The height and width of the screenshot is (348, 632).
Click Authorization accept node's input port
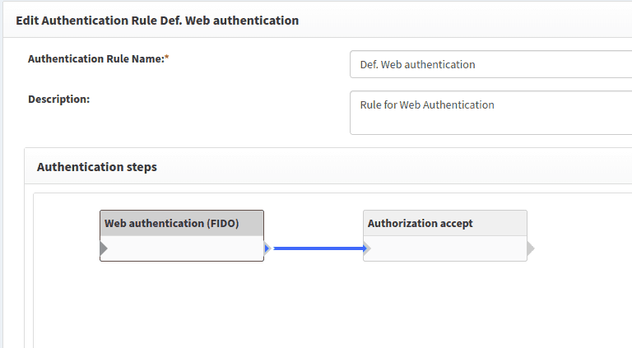pos(366,248)
